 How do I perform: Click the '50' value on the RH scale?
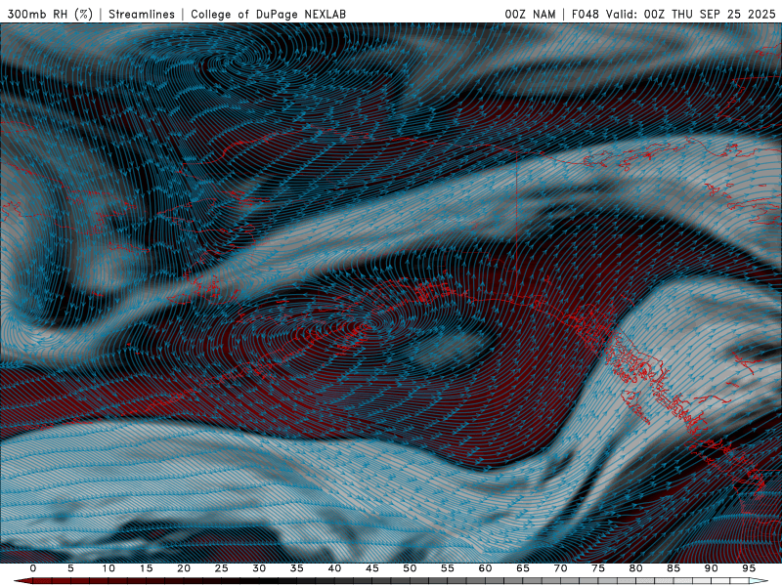(410, 568)
